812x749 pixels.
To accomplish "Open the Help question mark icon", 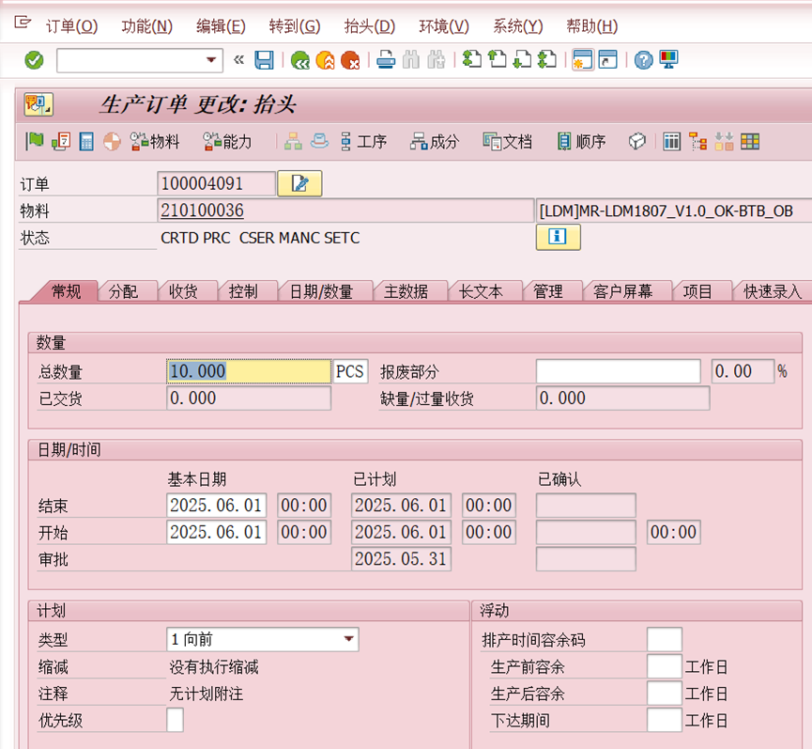I will [x=643, y=60].
